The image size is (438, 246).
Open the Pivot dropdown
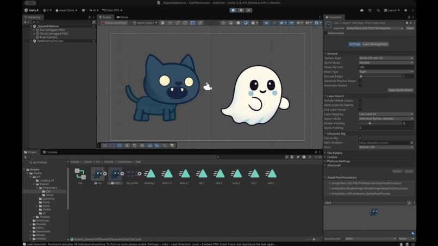(386, 147)
